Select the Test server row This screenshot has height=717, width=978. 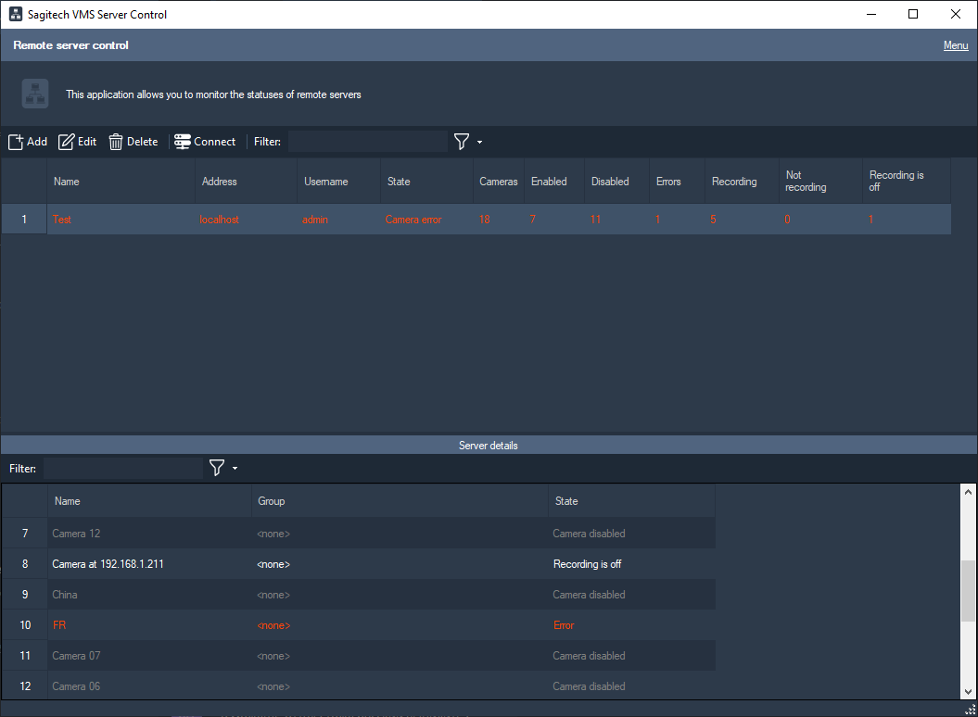click(278, 220)
